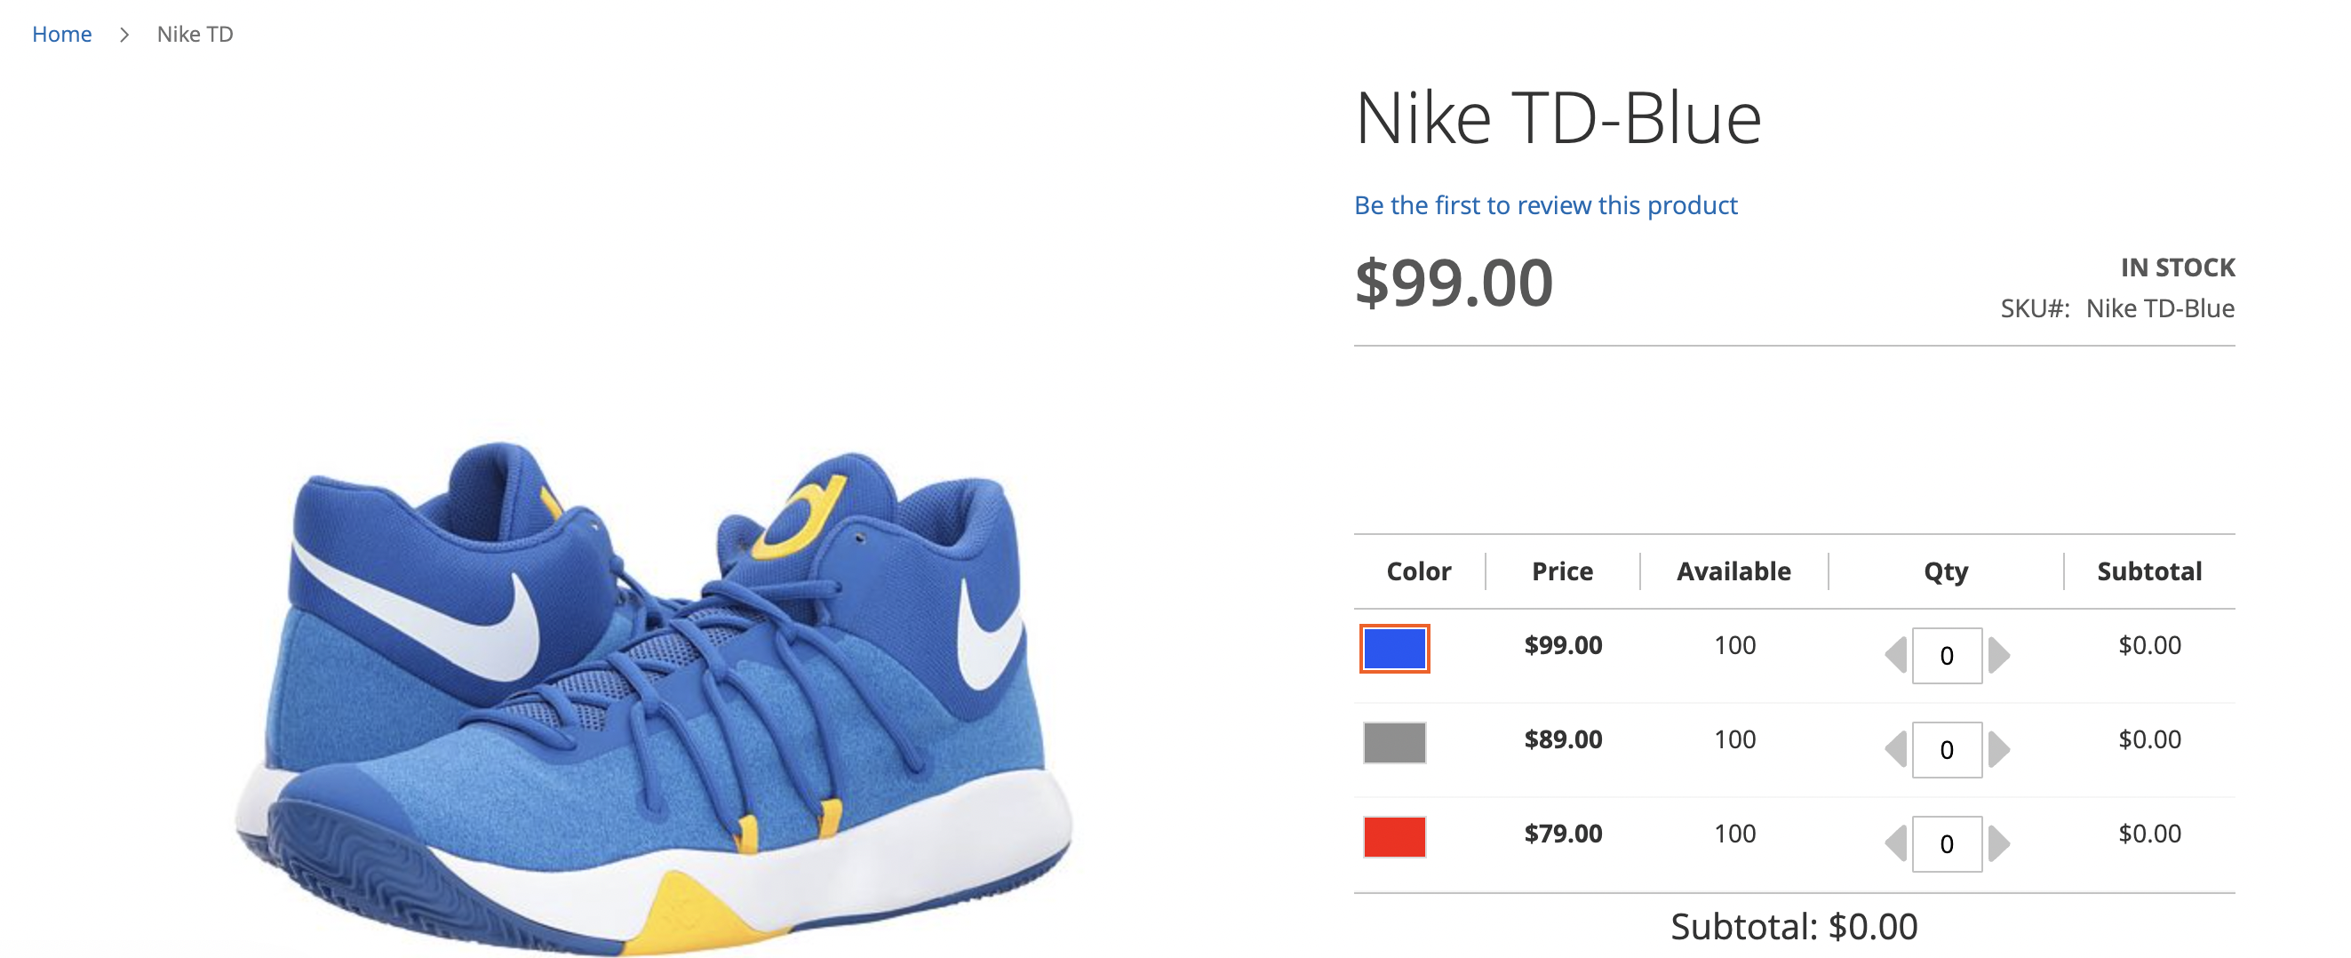The image size is (2351, 958).
Task: Select the blue color swatch
Action: click(1393, 649)
